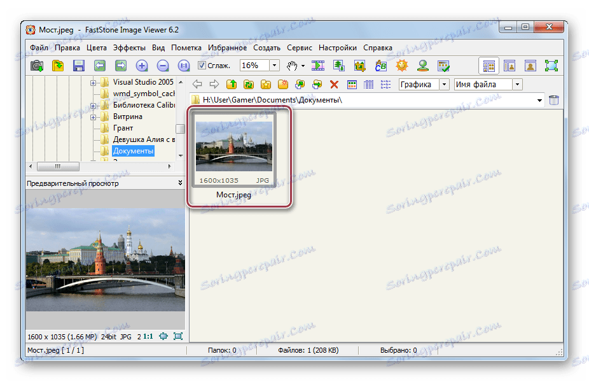Open settings icon with green checkmark
Image resolution: width=589 pixels, height=382 pixels.
(x=443, y=66)
